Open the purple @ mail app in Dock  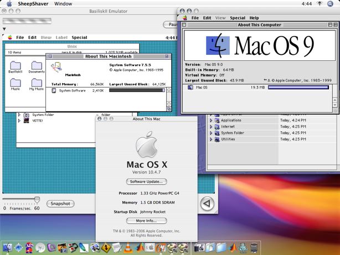tap(52, 248)
